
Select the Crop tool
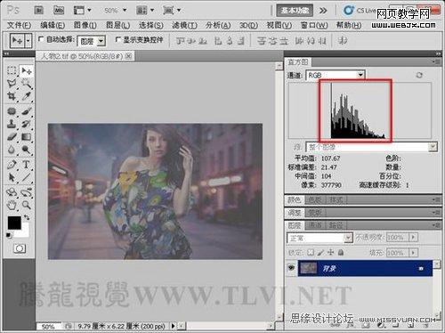click(x=12, y=96)
